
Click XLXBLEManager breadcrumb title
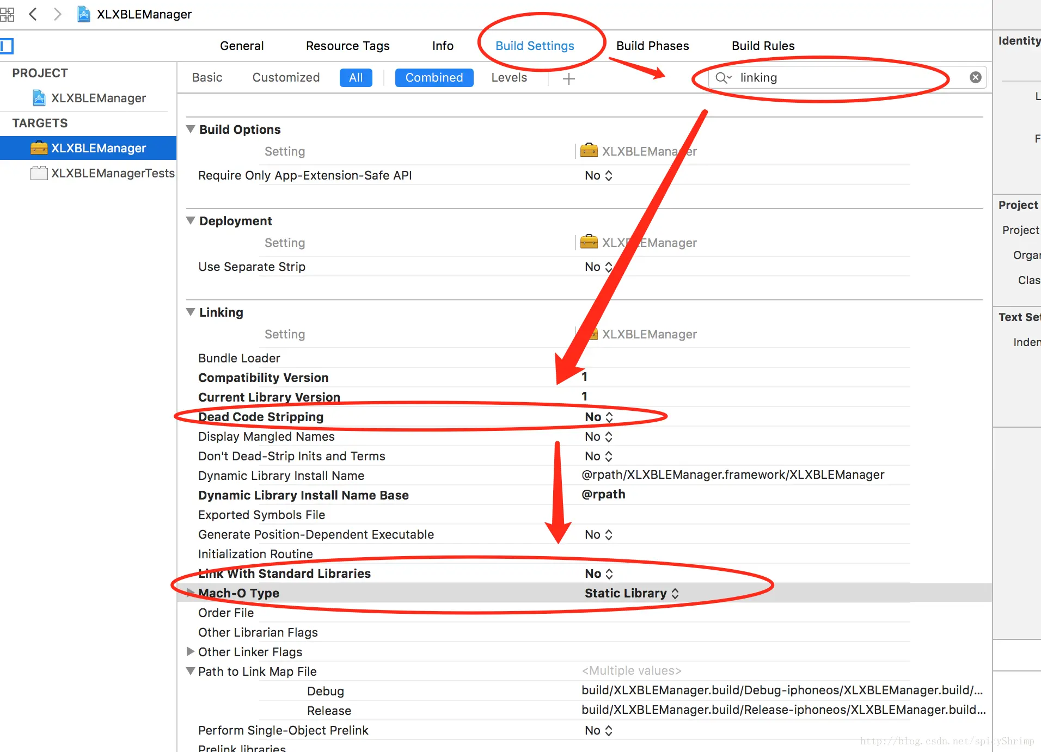(144, 14)
